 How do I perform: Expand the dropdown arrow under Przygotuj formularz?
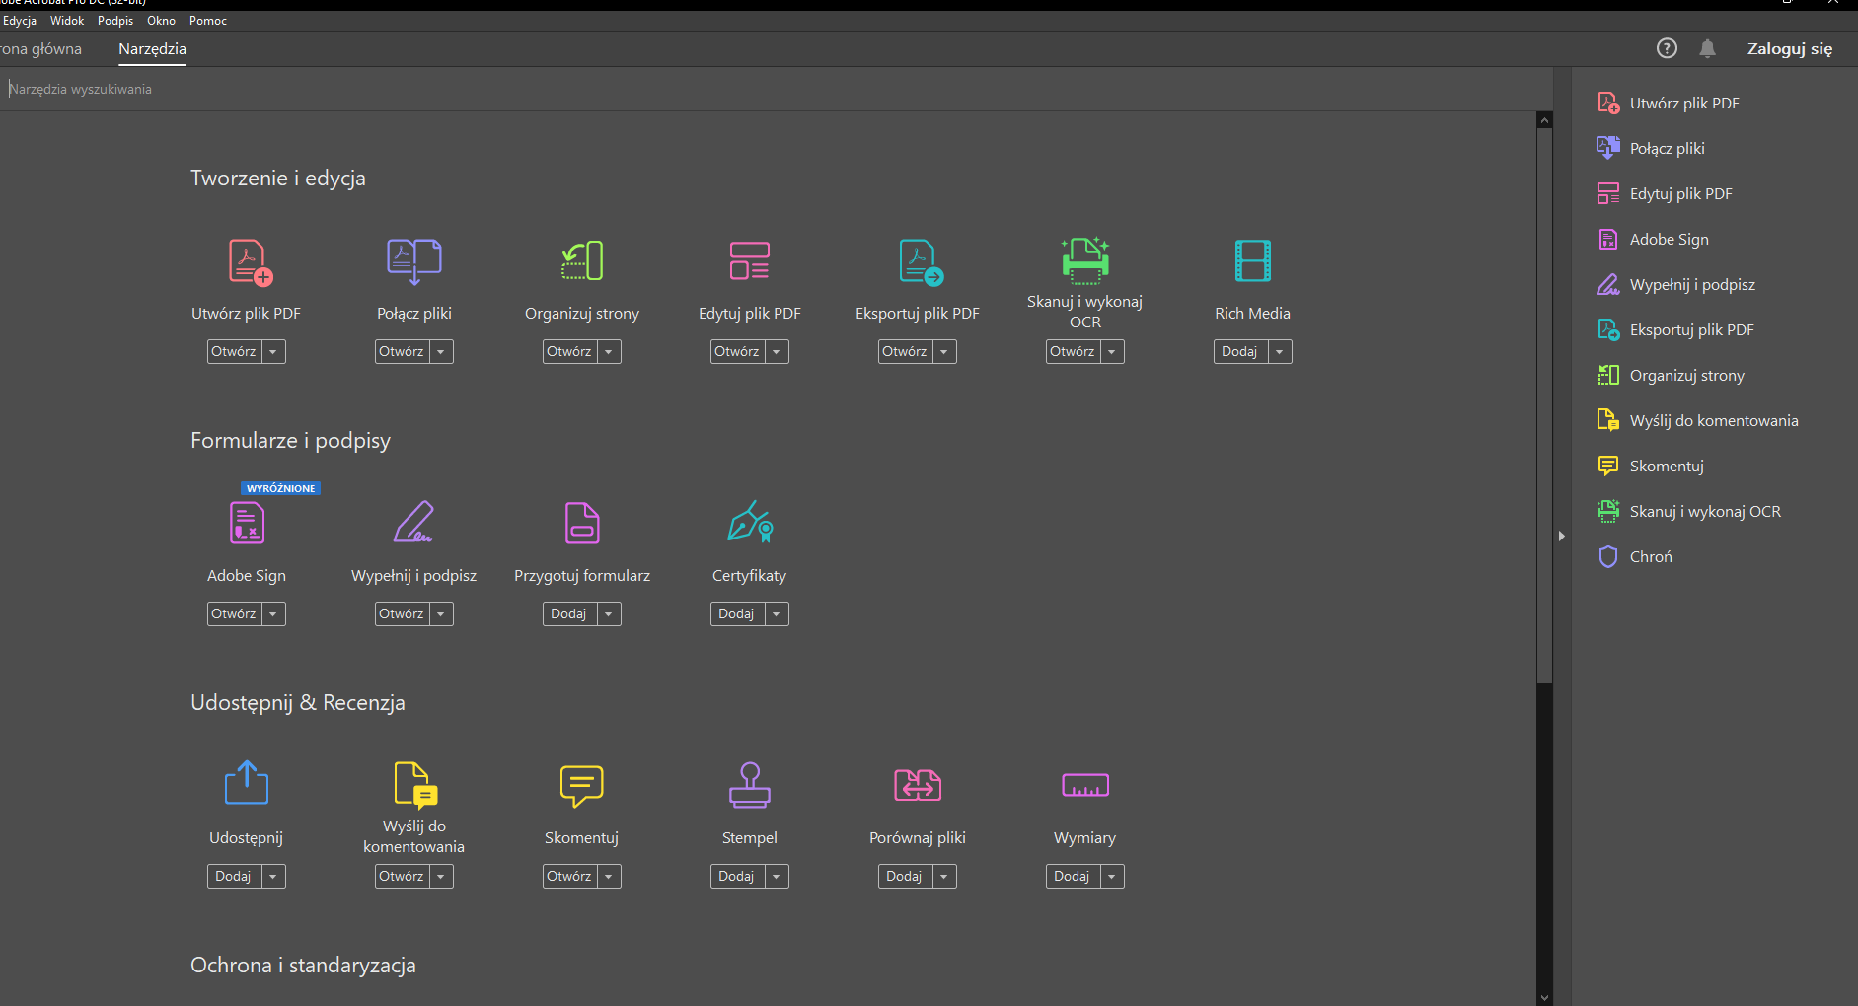pos(609,613)
